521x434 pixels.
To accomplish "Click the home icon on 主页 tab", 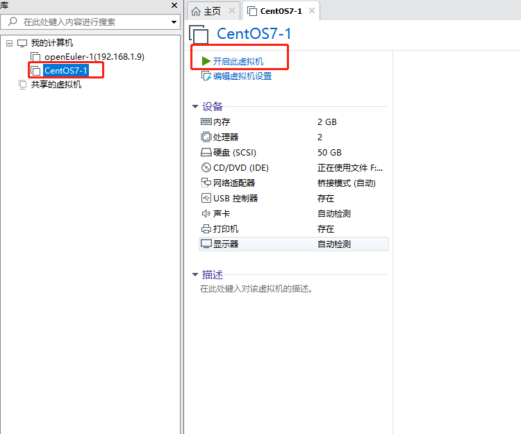I will pyautogui.click(x=196, y=11).
